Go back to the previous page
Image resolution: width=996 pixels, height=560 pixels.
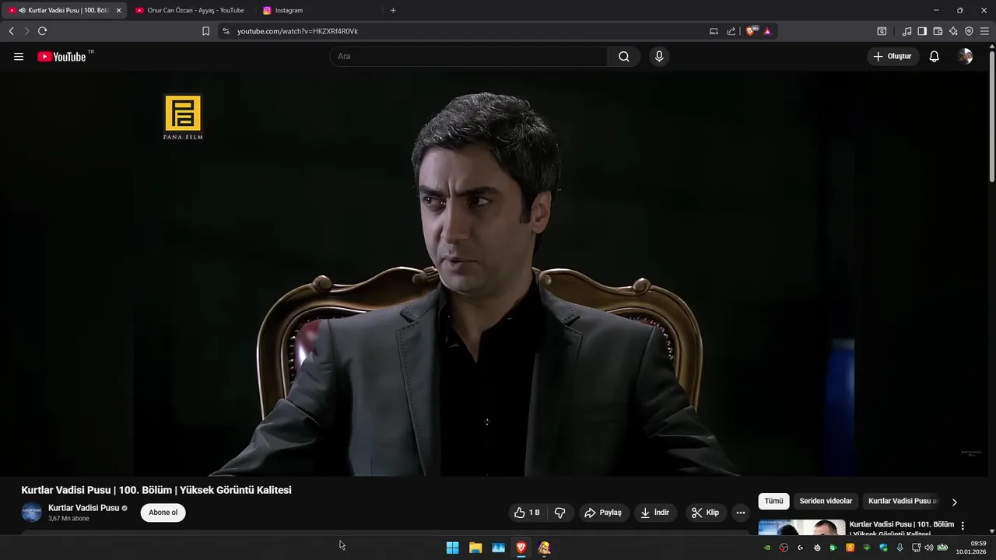11,31
